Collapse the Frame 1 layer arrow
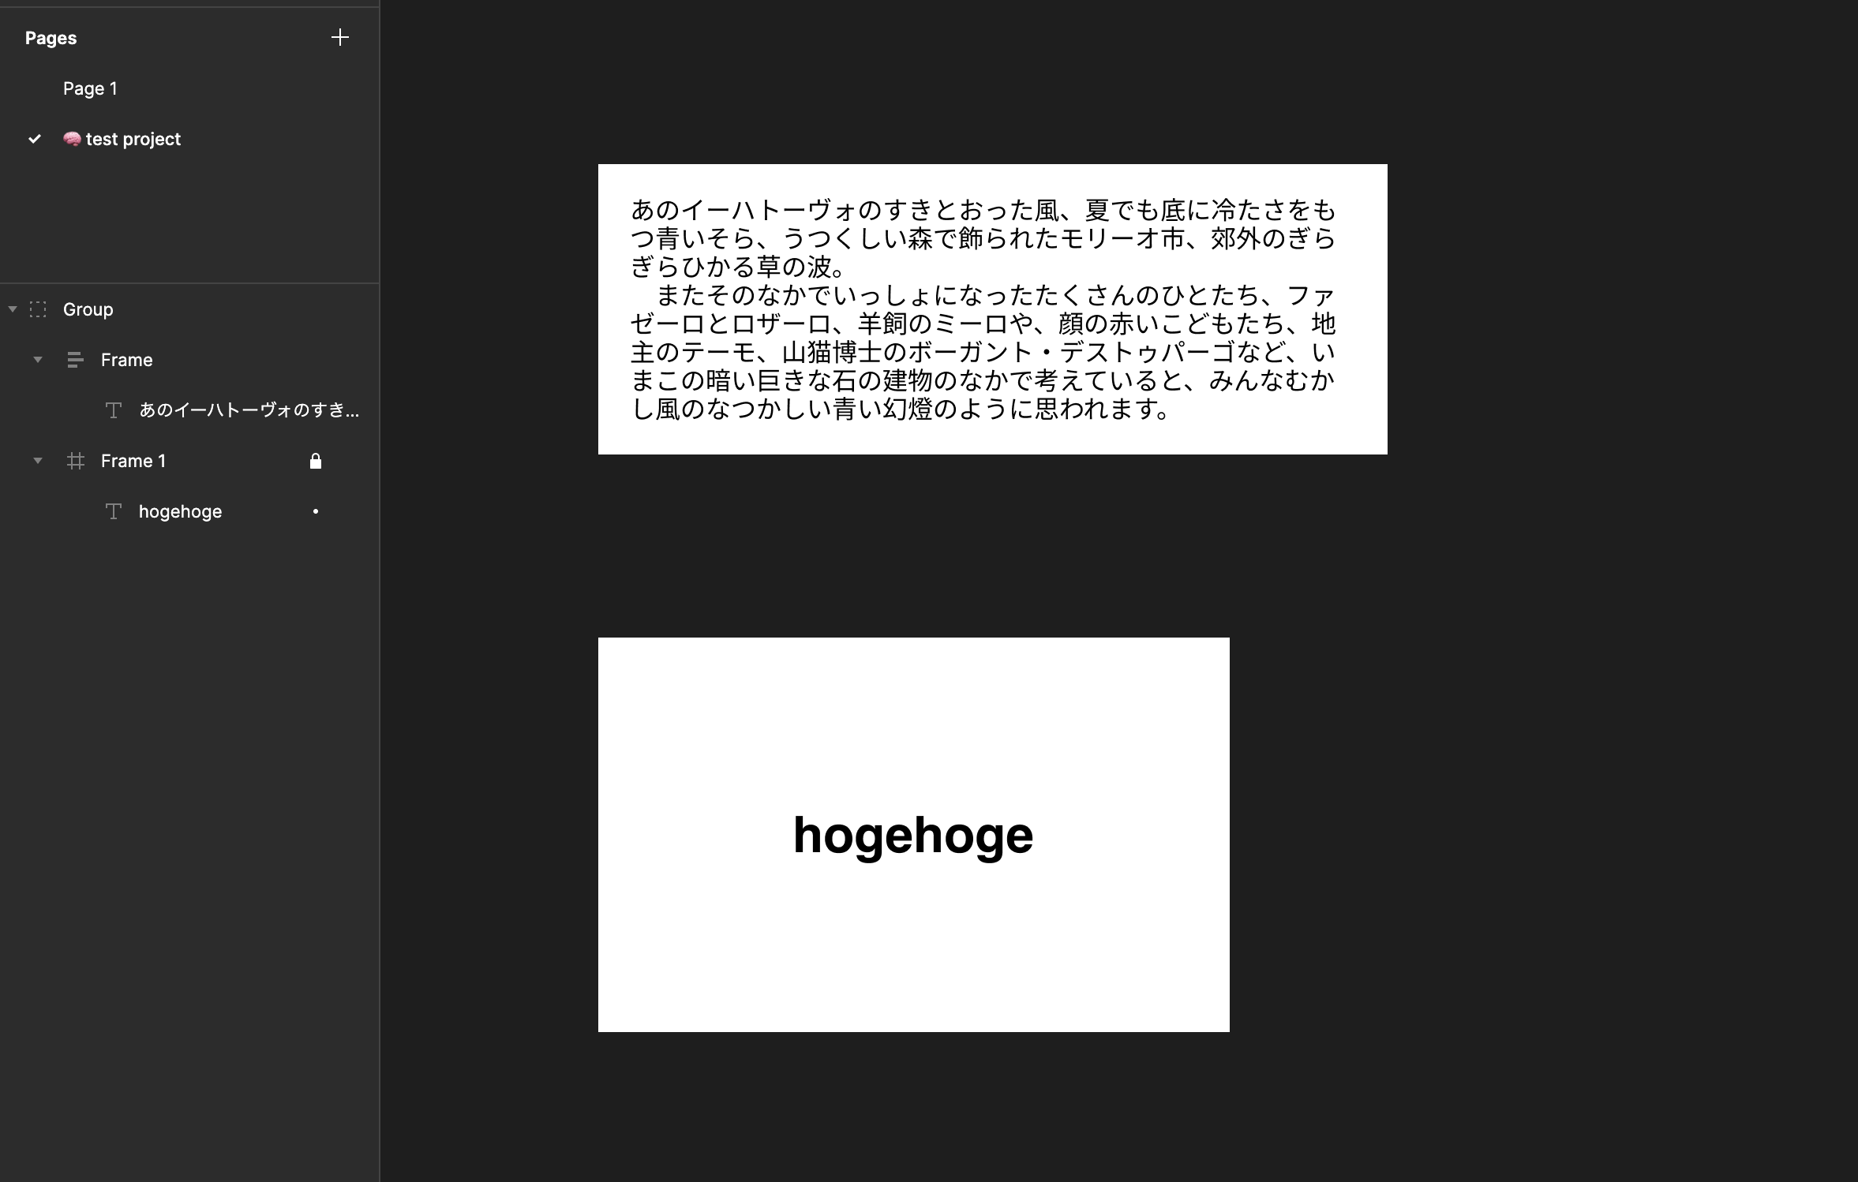This screenshot has height=1182, width=1858. 38,461
